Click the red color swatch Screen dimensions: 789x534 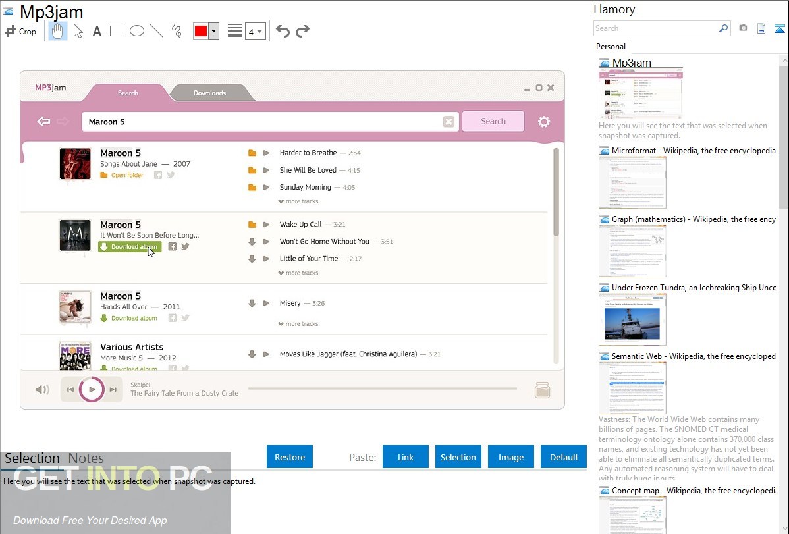coord(201,31)
